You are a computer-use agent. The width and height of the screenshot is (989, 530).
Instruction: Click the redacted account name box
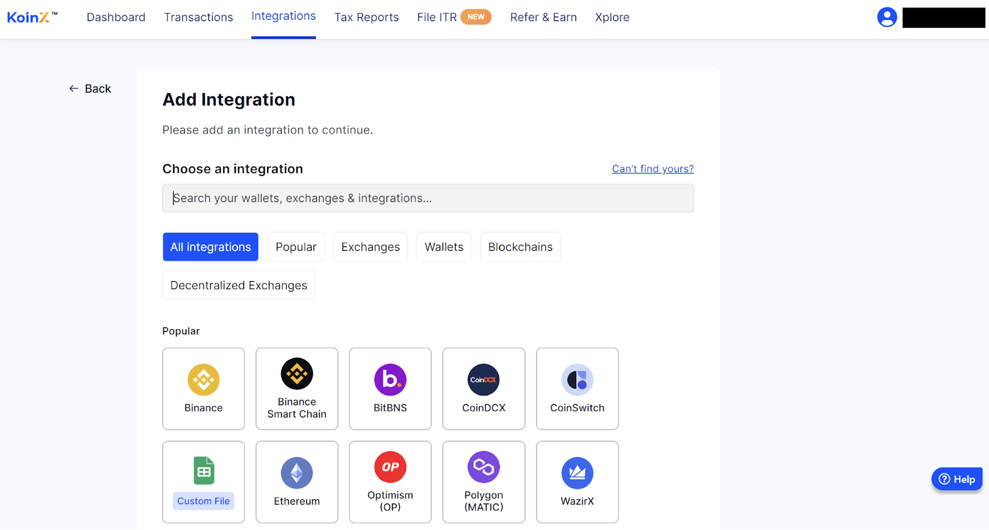pyautogui.click(x=944, y=18)
